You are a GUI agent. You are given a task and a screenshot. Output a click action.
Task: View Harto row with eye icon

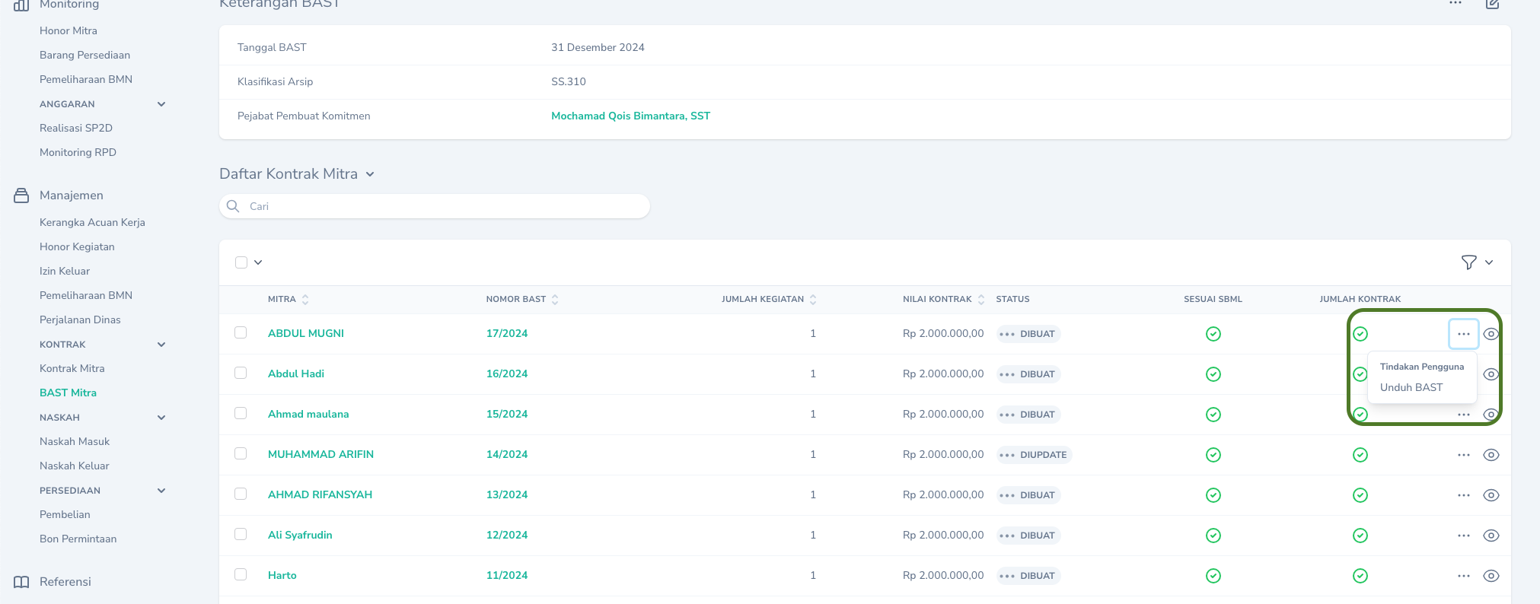[x=1491, y=576]
